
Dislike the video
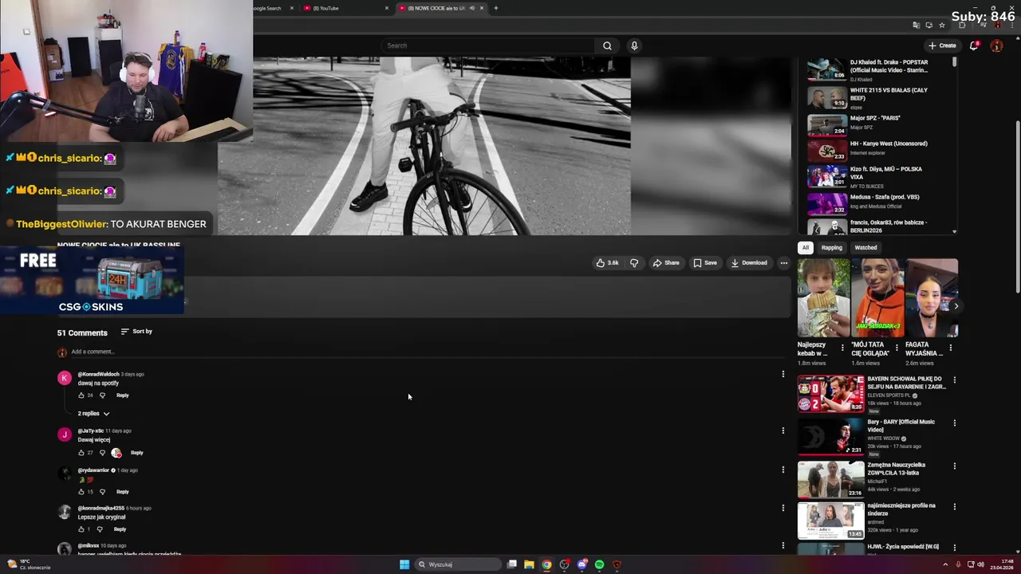click(x=634, y=262)
